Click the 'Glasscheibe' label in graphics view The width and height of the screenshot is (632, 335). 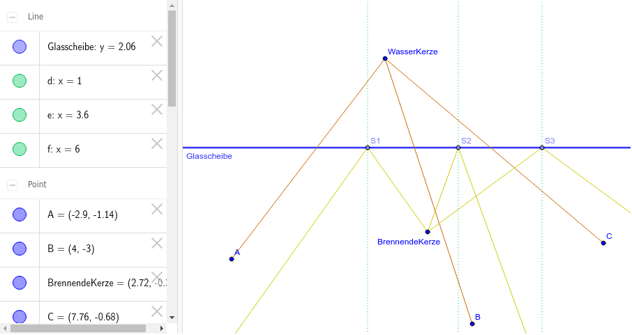coord(209,156)
